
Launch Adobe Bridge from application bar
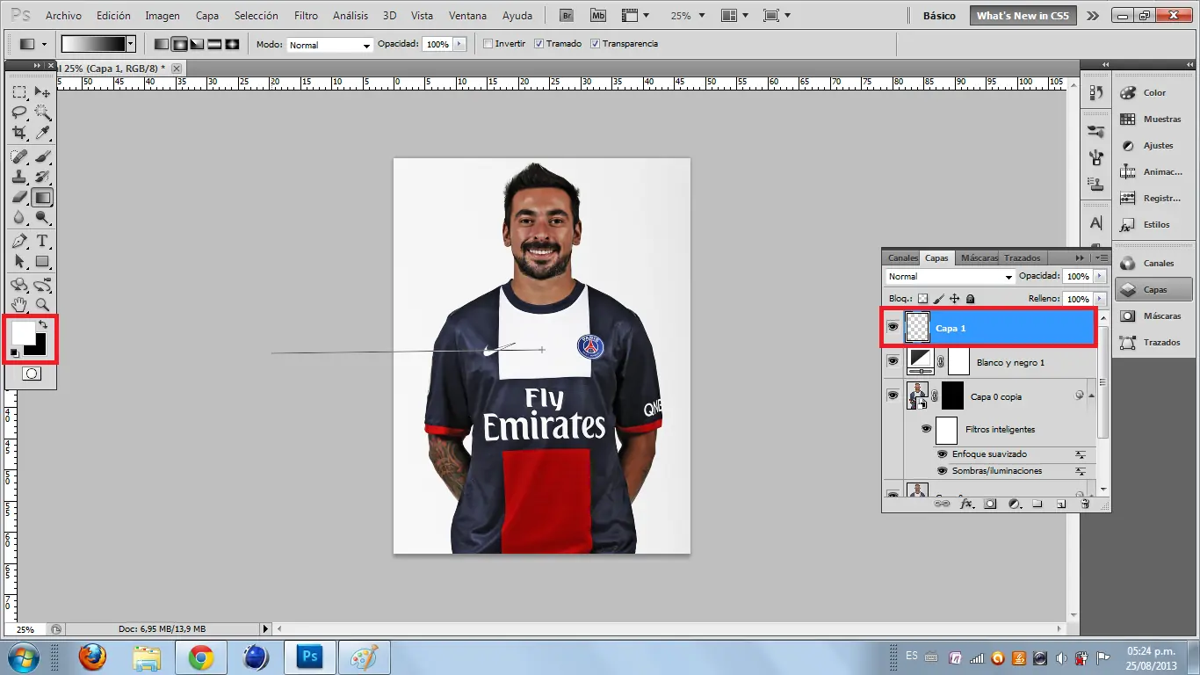pyautogui.click(x=567, y=15)
